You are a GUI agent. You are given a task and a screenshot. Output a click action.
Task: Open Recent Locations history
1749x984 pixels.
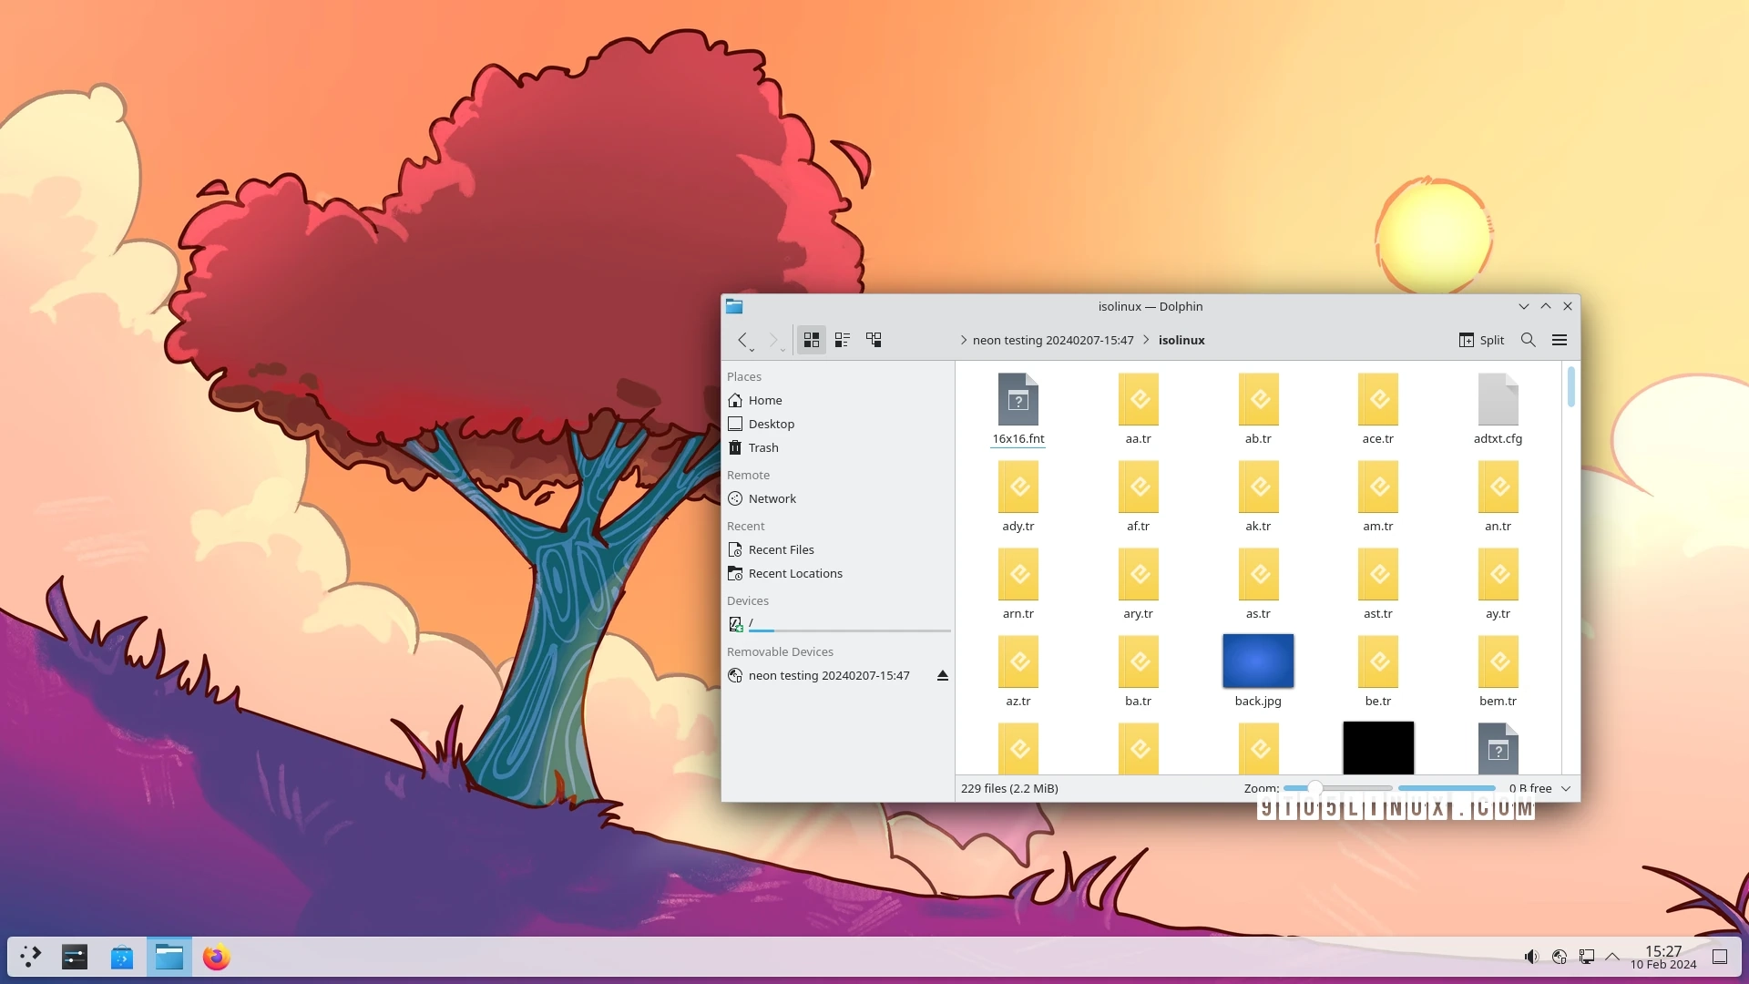tap(795, 572)
